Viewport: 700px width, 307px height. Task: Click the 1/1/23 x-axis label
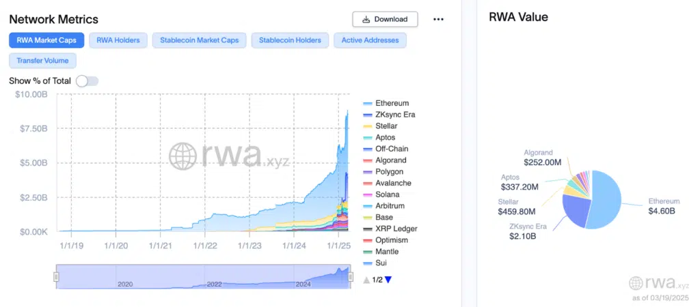point(250,245)
